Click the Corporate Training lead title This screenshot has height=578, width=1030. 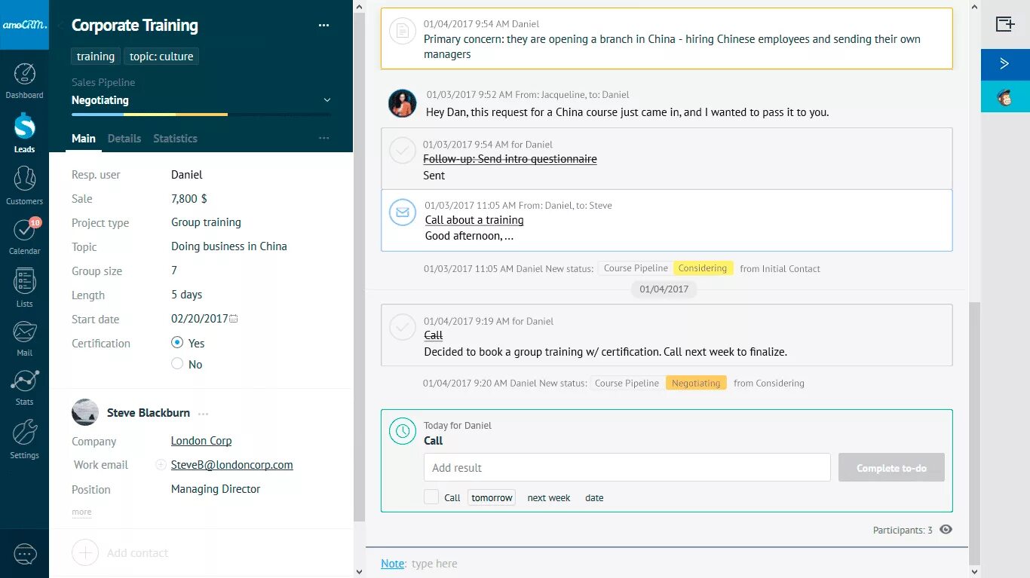point(135,26)
